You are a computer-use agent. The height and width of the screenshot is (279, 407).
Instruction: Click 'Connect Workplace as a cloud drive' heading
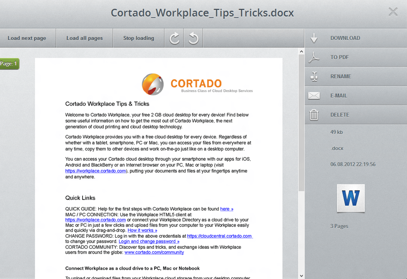point(132,268)
